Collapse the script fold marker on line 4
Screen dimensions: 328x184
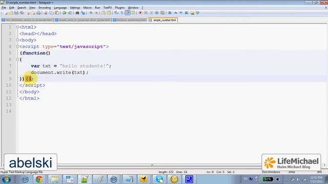(x=17, y=47)
